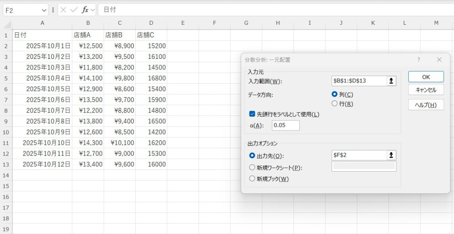The image size is (454, 234).
Task: Click the formula bar cancel X icon
Action: pyautogui.click(x=63, y=10)
